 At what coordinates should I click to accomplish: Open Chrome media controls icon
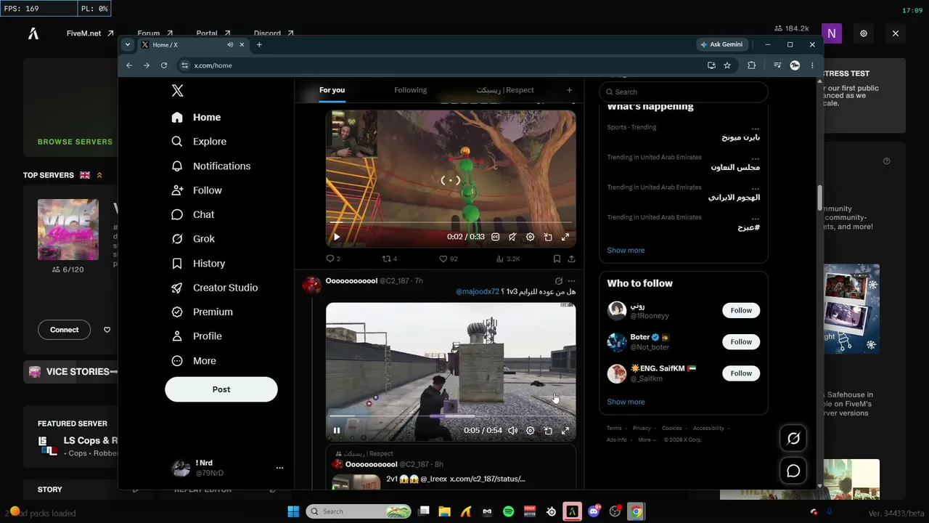777,65
